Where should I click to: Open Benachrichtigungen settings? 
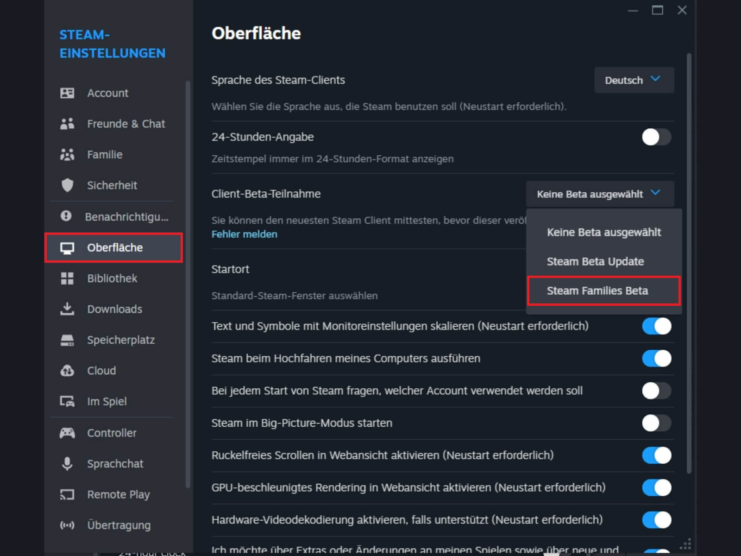tap(113, 216)
